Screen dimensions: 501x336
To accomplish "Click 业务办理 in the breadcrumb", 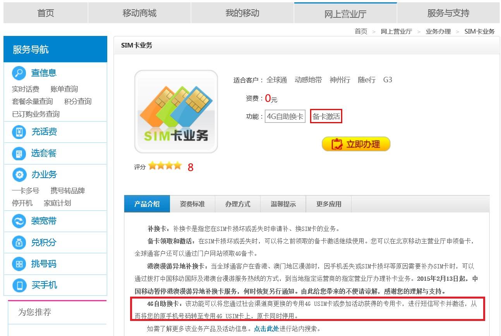I will coord(438,32).
